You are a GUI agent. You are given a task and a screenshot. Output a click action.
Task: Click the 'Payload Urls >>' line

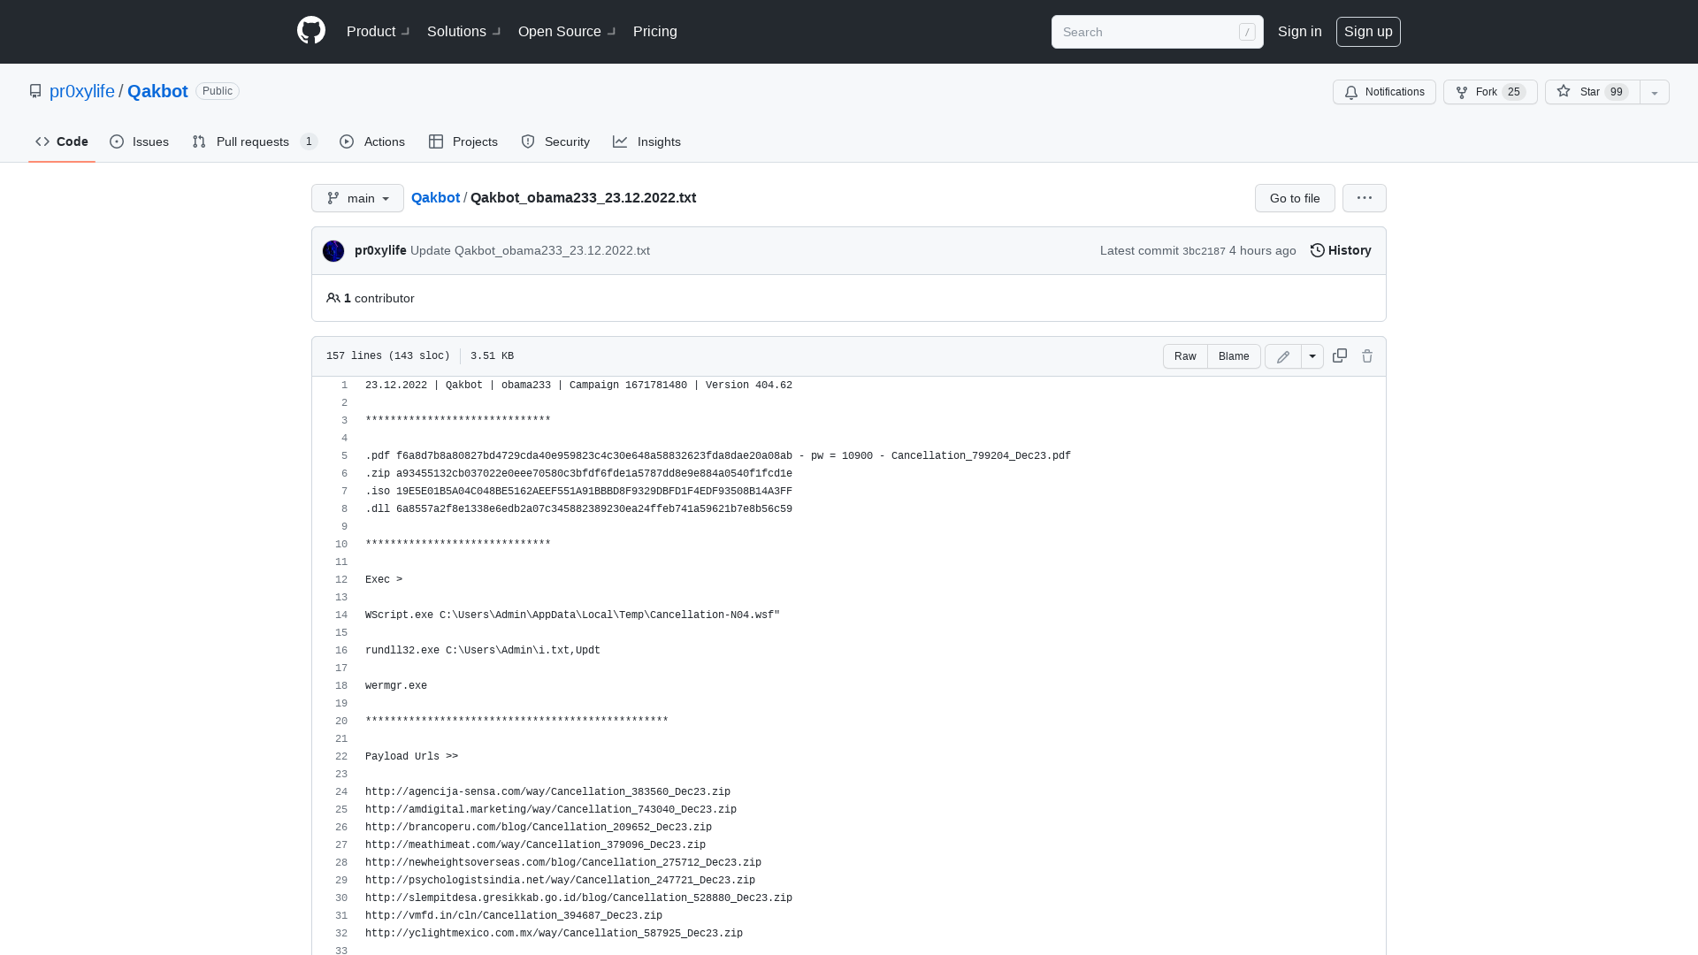point(412,757)
